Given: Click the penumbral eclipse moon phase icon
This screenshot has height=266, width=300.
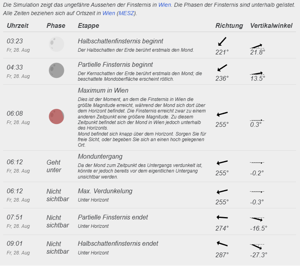Looking at the screenshot, I should click(56, 44).
